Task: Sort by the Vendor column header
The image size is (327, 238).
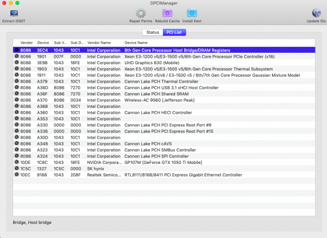Action: (x=27, y=42)
